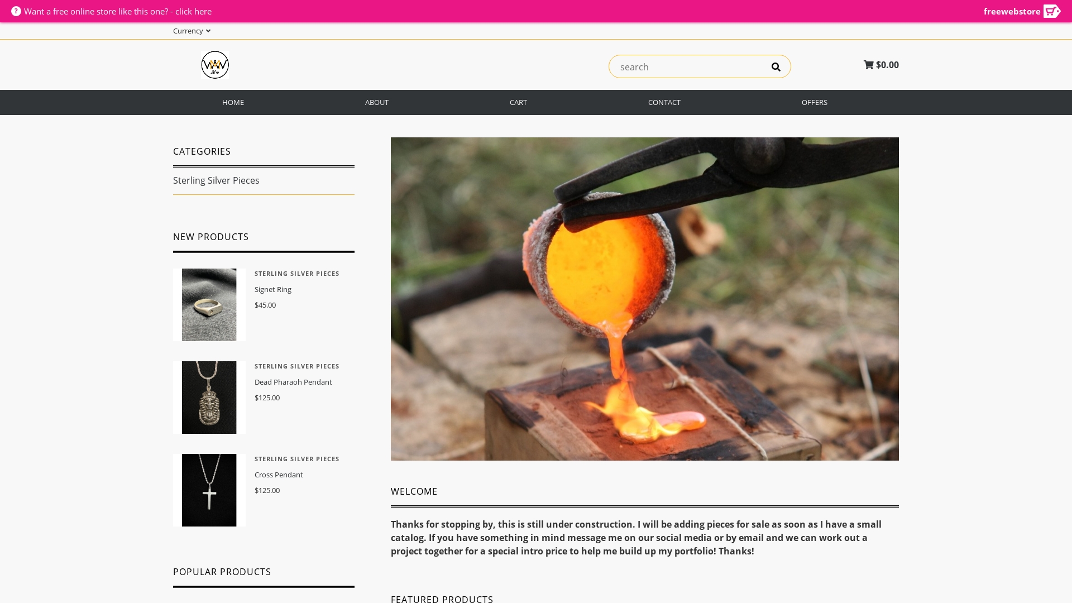Expand the Currency dropdown
This screenshot has width=1072, height=603.
pos(192,31)
